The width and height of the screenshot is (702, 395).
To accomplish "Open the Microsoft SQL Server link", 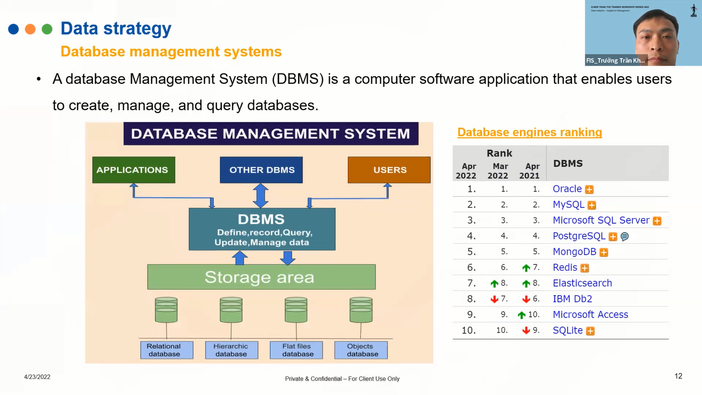I will 601,220.
